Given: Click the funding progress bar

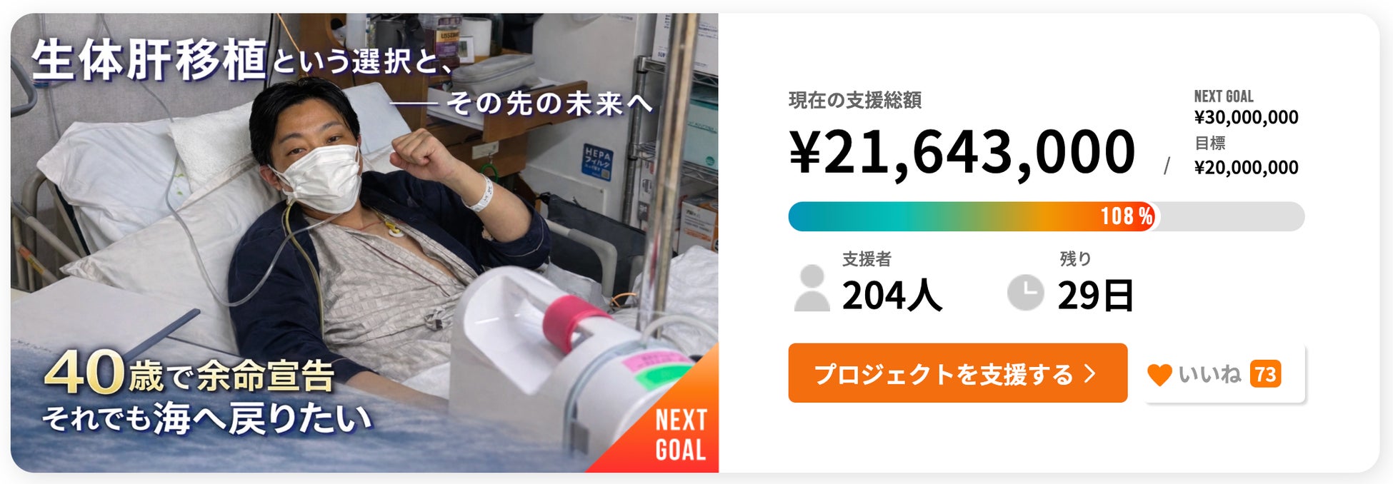Looking at the screenshot, I should click(x=1047, y=216).
